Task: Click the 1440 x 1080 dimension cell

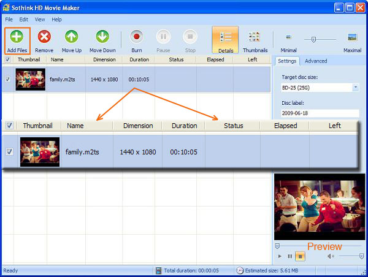Action: click(x=104, y=80)
